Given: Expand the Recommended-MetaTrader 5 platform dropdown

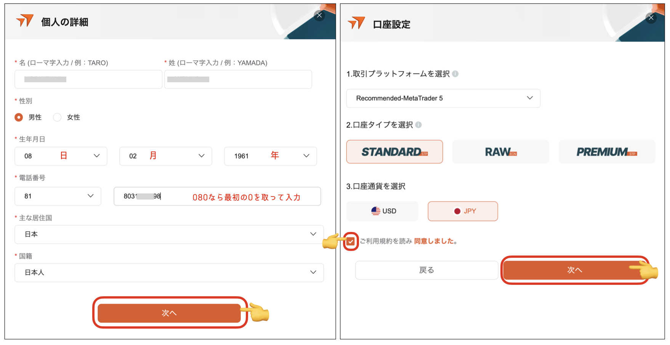Looking at the screenshot, I should (x=443, y=98).
